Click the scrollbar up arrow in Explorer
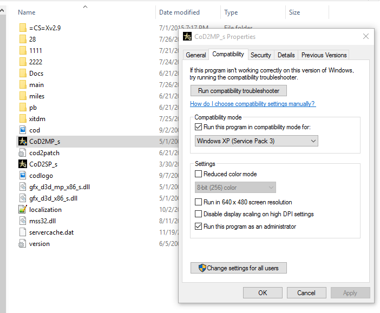This screenshot has height=313, width=380. pos(2,10)
